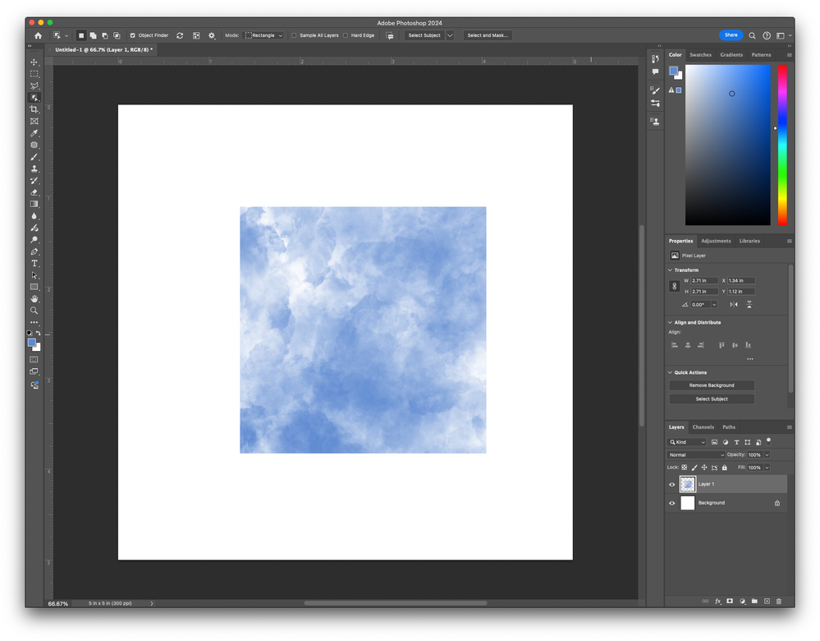
Task: Create a new group folder
Action: click(754, 602)
